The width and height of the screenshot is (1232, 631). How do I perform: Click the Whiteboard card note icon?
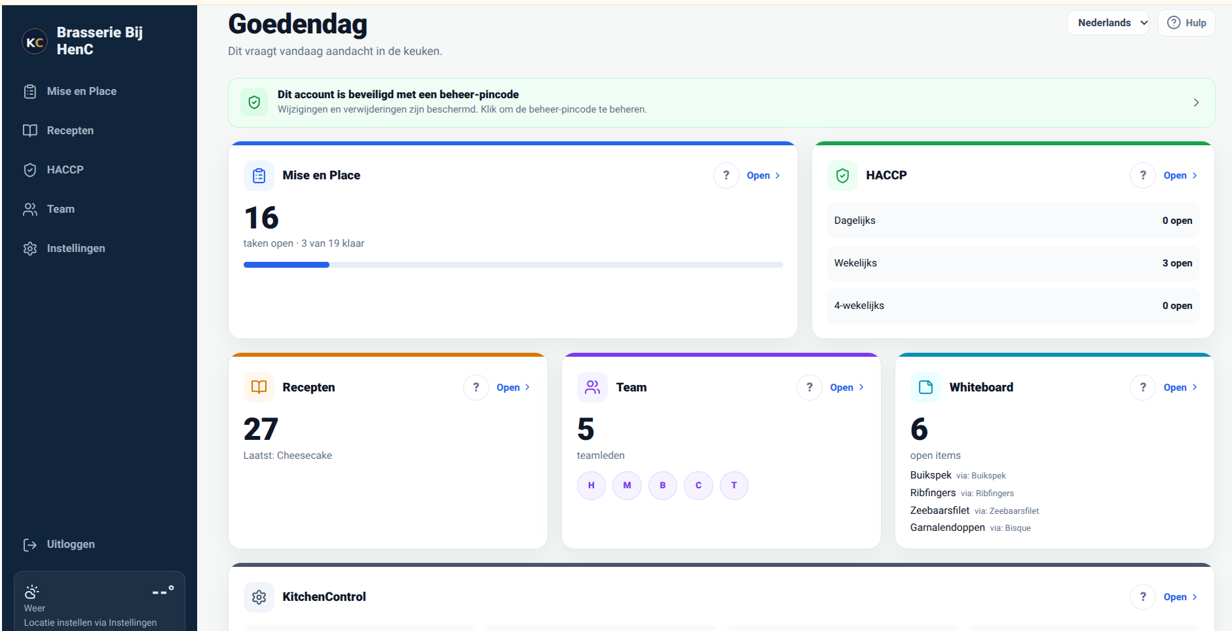coord(925,387)
